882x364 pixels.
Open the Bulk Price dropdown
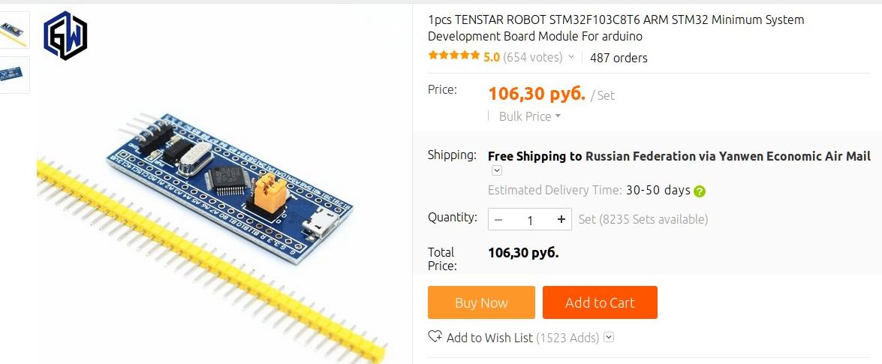[529, 116]
